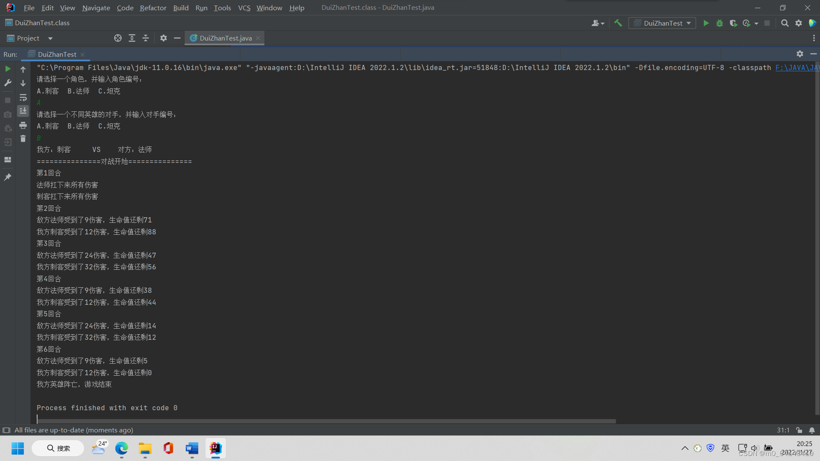Image resolution: width=820 pixels, height=461 pixels.
Task: Click the Build project hammer icon
Action: coord(618,23)
